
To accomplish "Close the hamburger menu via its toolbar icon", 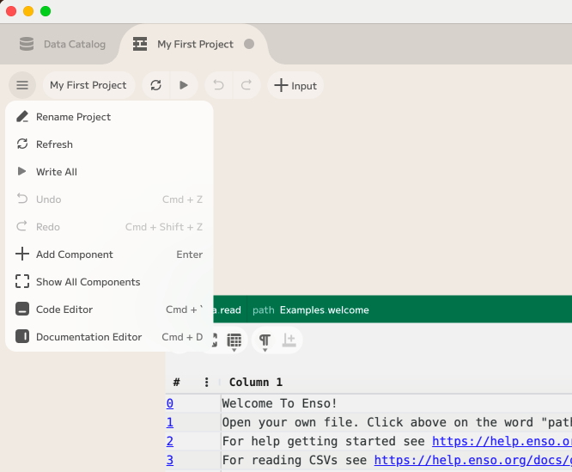I will 22,85.
